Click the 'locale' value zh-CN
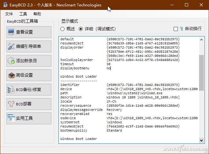The width and height of the screenshot is (209, 154). [111, 102]
